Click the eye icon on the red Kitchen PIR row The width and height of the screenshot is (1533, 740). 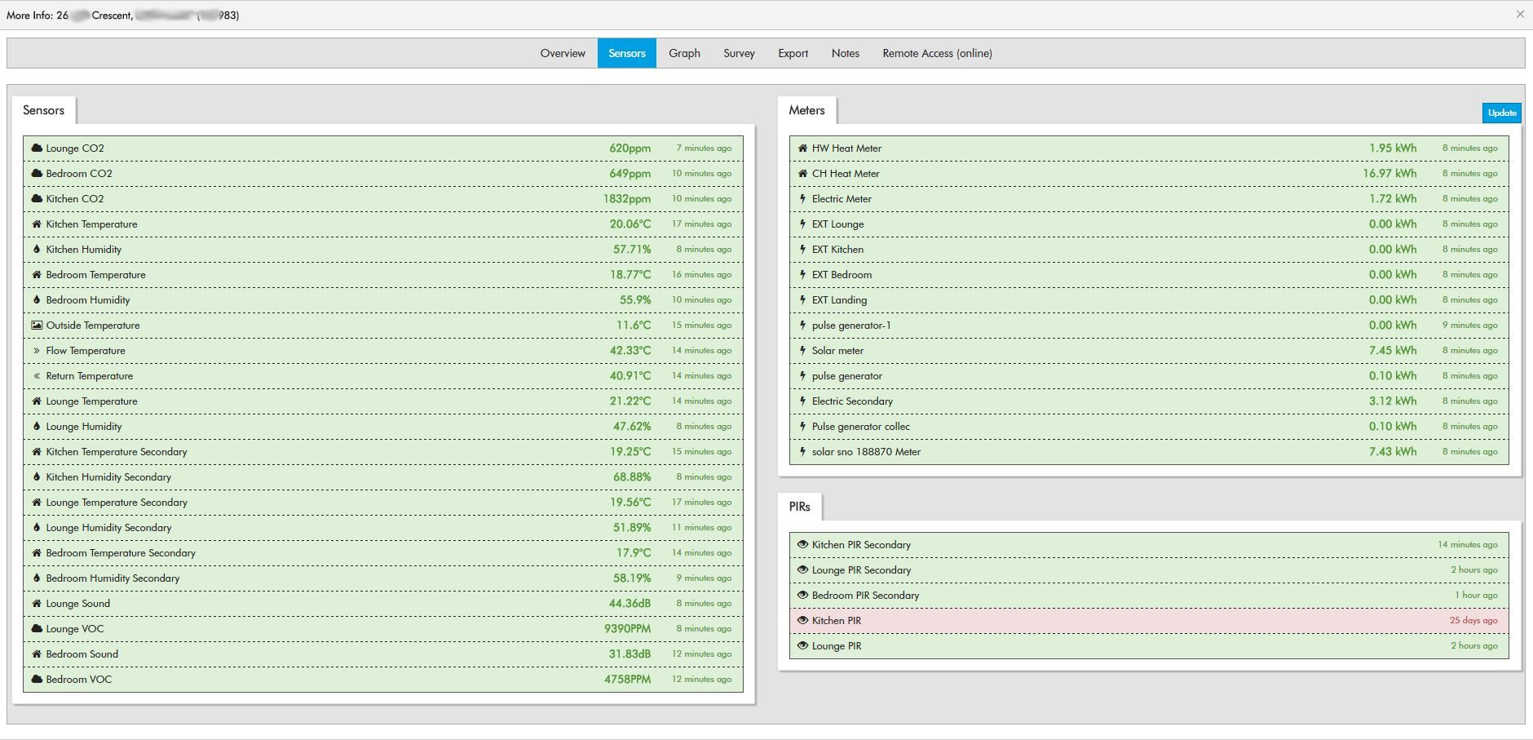[802, 621]
